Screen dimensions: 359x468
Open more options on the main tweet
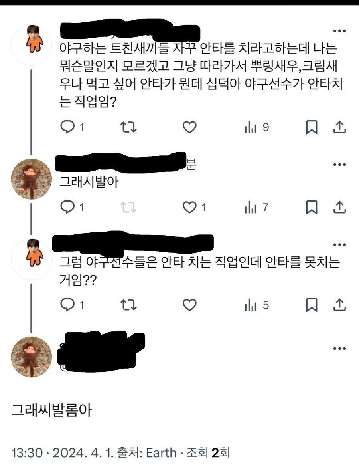click(x=339, y=349)
